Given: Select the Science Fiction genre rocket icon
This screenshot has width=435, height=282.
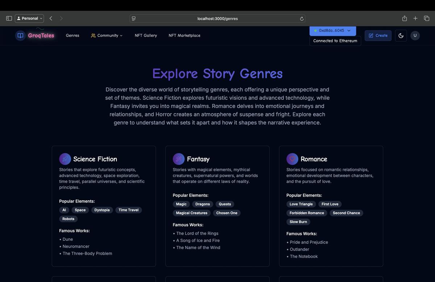Looking at the screenshot, I should (65, 159).
